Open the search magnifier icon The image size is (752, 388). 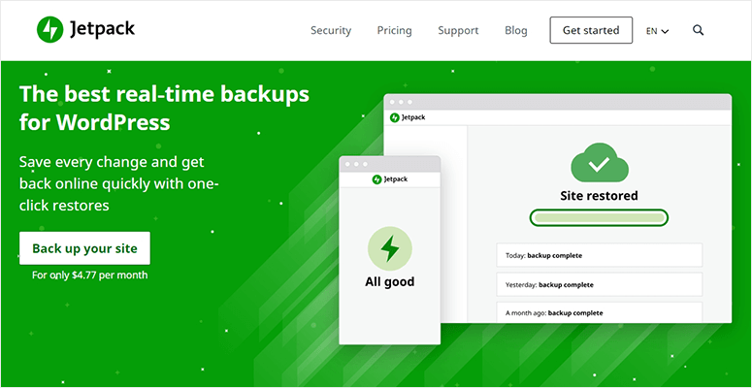pyautogui.click(x=699, y=30)
